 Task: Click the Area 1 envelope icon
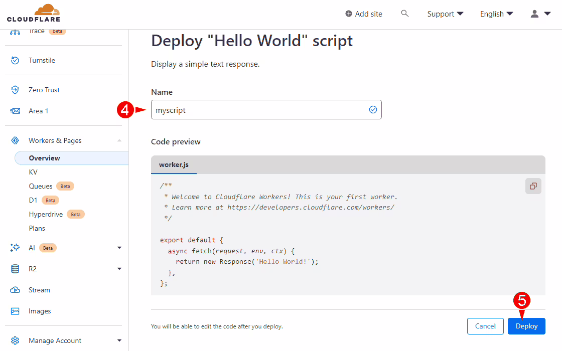click(x=15, y=111)
